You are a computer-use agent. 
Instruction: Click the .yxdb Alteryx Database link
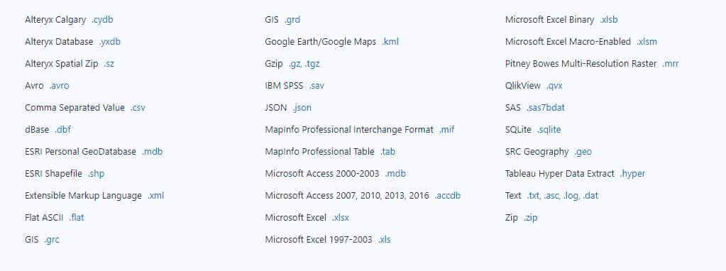(110, 42)
